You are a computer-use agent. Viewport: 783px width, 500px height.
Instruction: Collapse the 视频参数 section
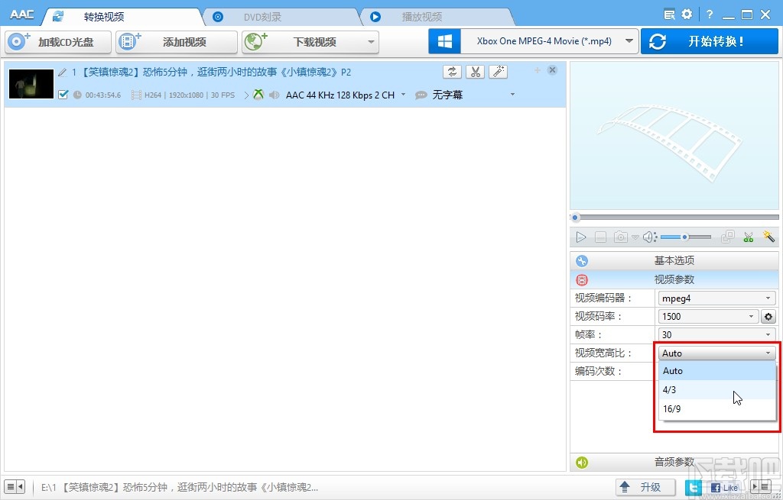pyautogui.click(x=674, y=279)
